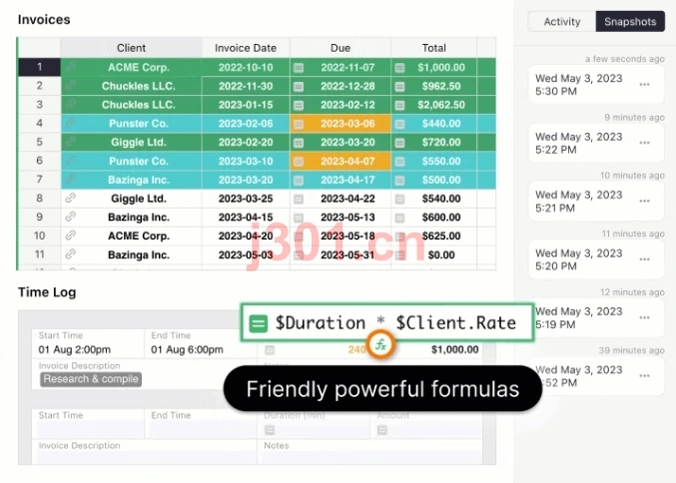The height and width of the screenshot is (483, 676).
Task: Click empty Duration formula icon in second Time Log card
Action: point(270,430)
